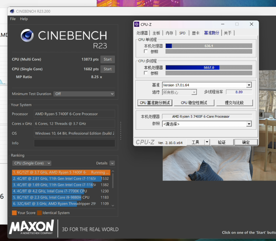
Task: Switch to 显卡 tab in CPU-Z
Action: (195, 33)
